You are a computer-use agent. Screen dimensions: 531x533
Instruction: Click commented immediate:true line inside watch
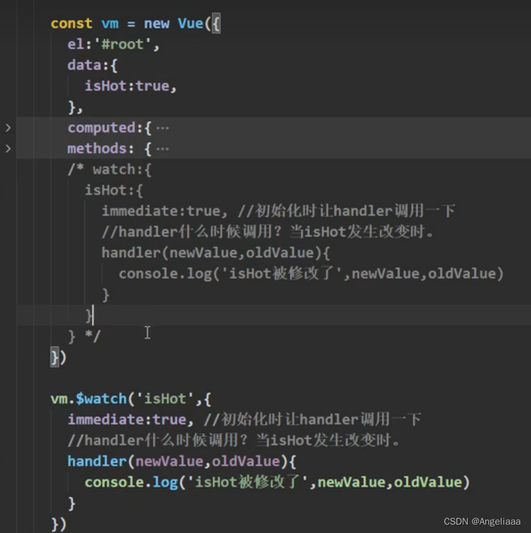tap(278, 210)
